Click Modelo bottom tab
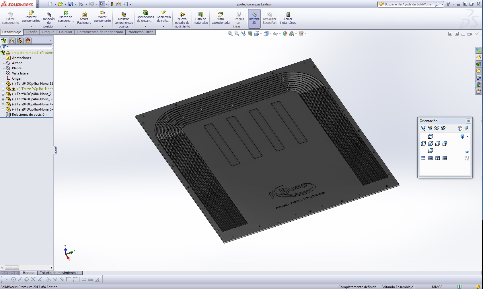The image size is (483, 289). pos(28,273)
